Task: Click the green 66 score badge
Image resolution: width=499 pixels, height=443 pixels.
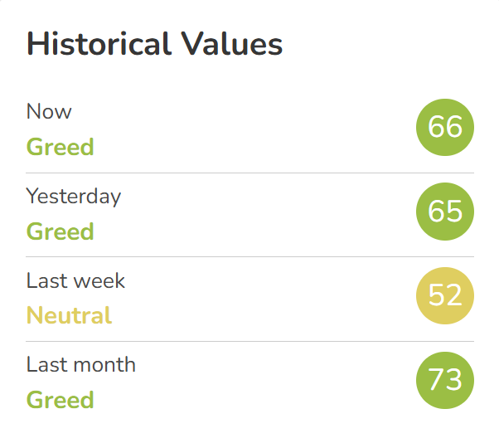Action: [445, 127]
